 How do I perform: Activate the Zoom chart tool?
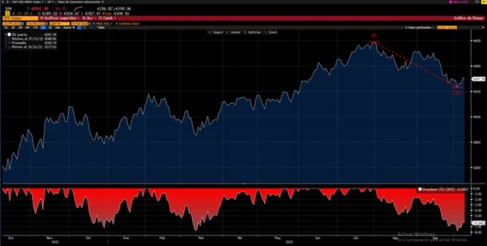(x=271, y=31)
